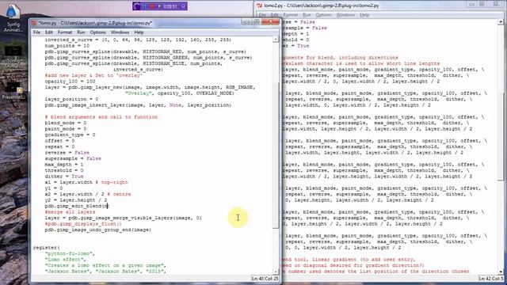Click lomo.py vertical scrollbar up arrow
The image size is (507, 285).
[x=276, y=40]
